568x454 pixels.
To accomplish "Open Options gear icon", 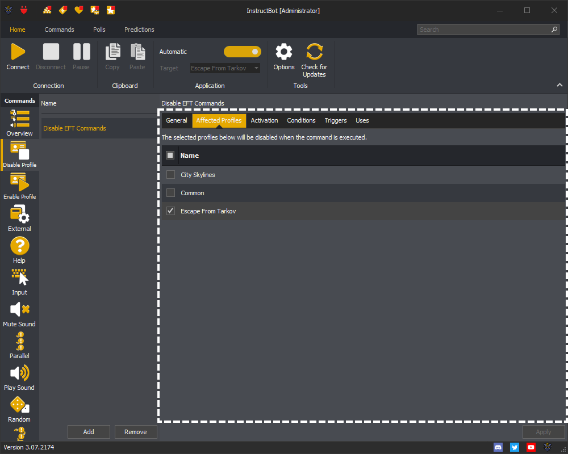I will point(284,52).
